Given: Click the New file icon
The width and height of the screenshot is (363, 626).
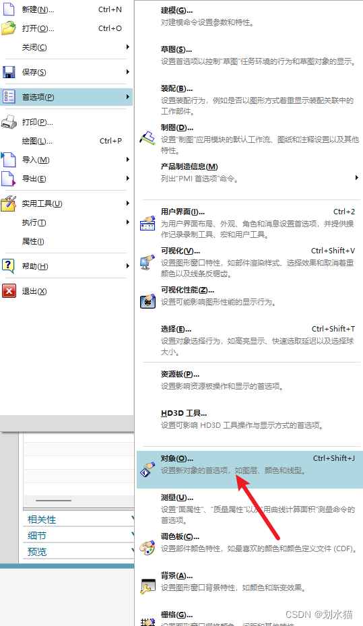Looking at the screenshot, I should click(9, 8).
